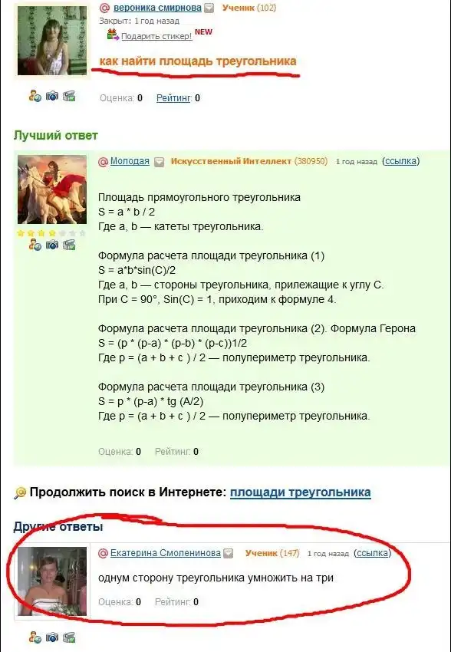Click Молодая's avatar picture with horse
Viewport: 451px width, 652px height.
[x=52, y=189]
